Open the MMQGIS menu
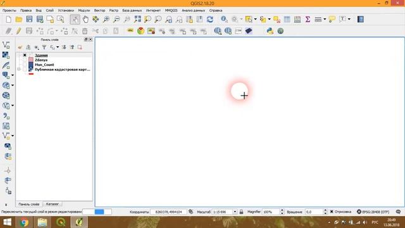 (171, 10)
